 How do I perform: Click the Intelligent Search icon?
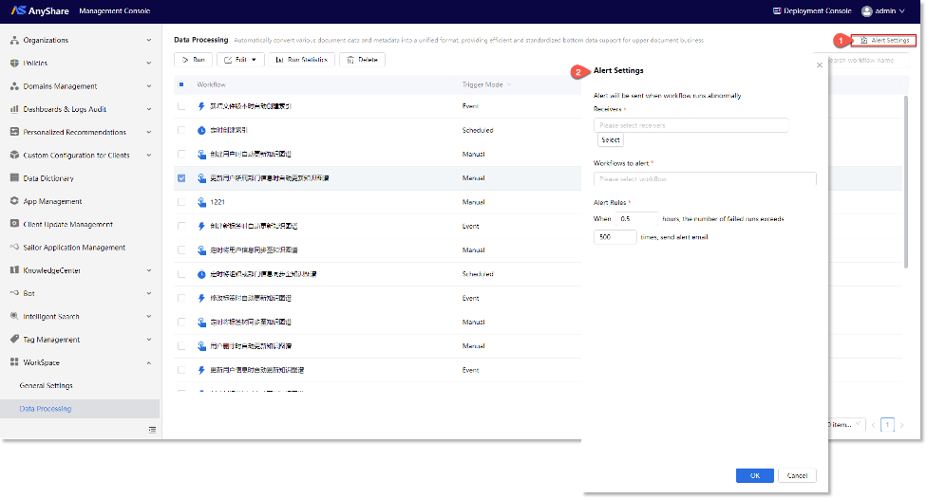click(x=15, y=317)
